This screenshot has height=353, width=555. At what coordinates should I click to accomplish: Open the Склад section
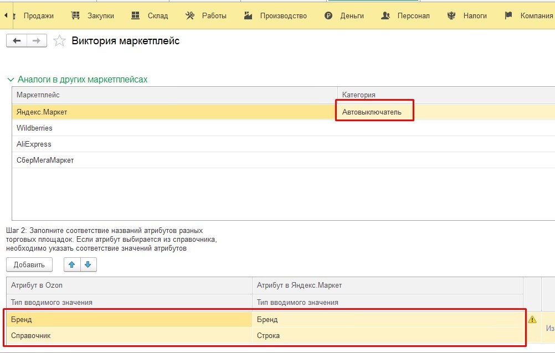coord(158,16)
